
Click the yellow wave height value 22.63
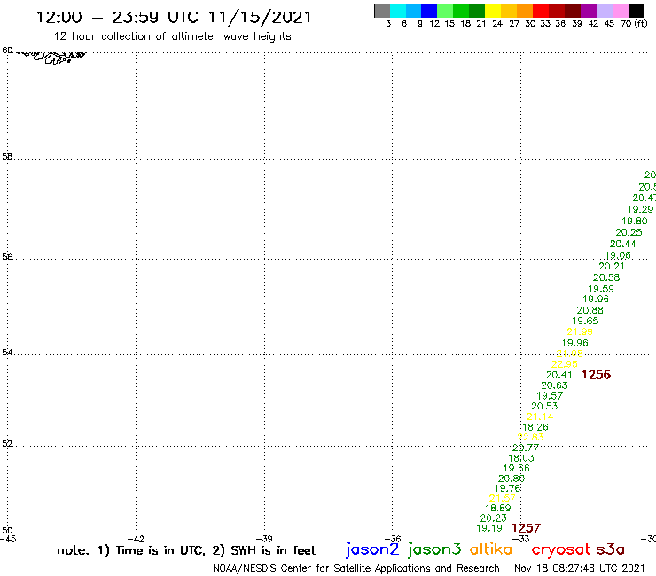(530, 437)
